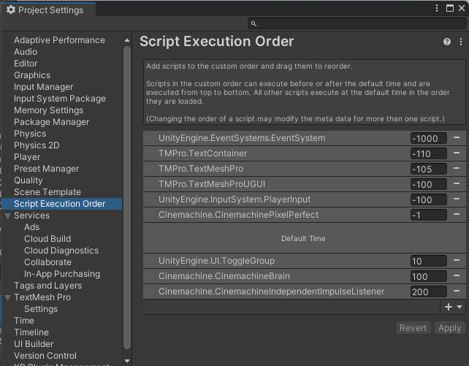469x366 pixels.
Task: Click the sidebar scroll up arrow
Action: tap(127, 40)
